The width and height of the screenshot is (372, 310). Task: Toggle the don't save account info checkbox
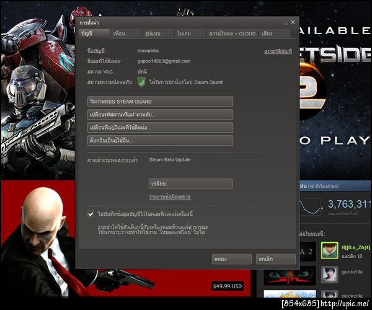pyautogui.click(x=91, y=214)
